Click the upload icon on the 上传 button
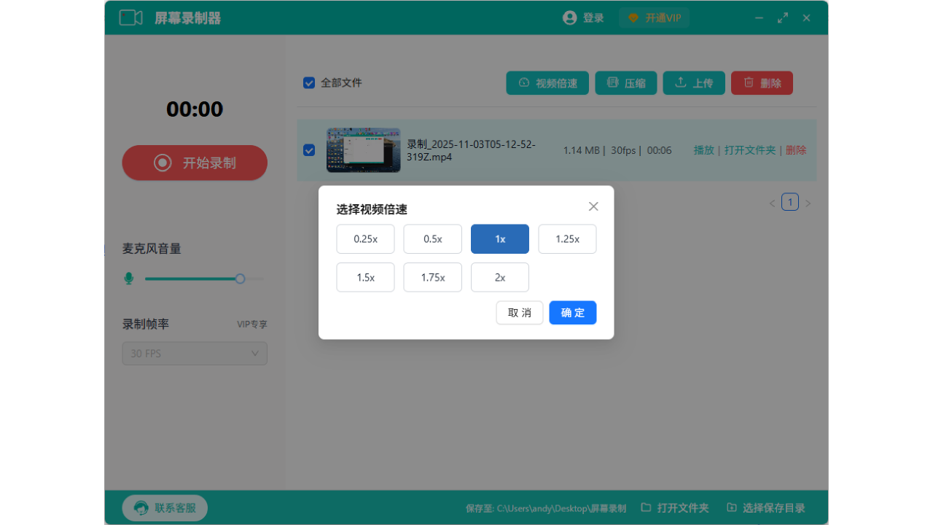The image size is (933, 525). (x=679, y=82)
